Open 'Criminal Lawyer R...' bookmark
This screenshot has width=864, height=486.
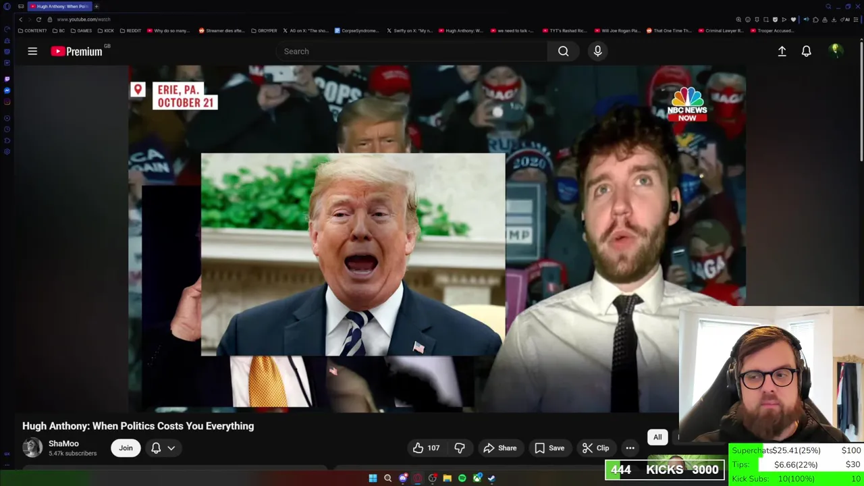pyautogui.click(x=722, y=30)
